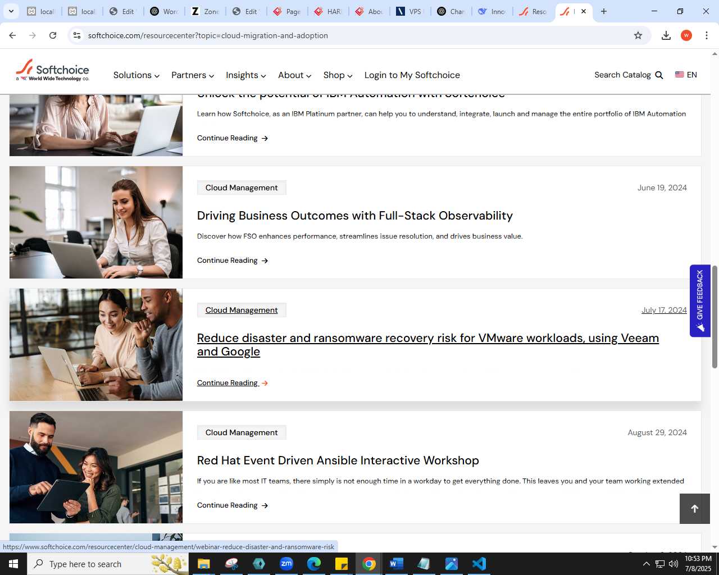Open Chrome three-dot menu
The image size is (719, 575).
[707, 35]
